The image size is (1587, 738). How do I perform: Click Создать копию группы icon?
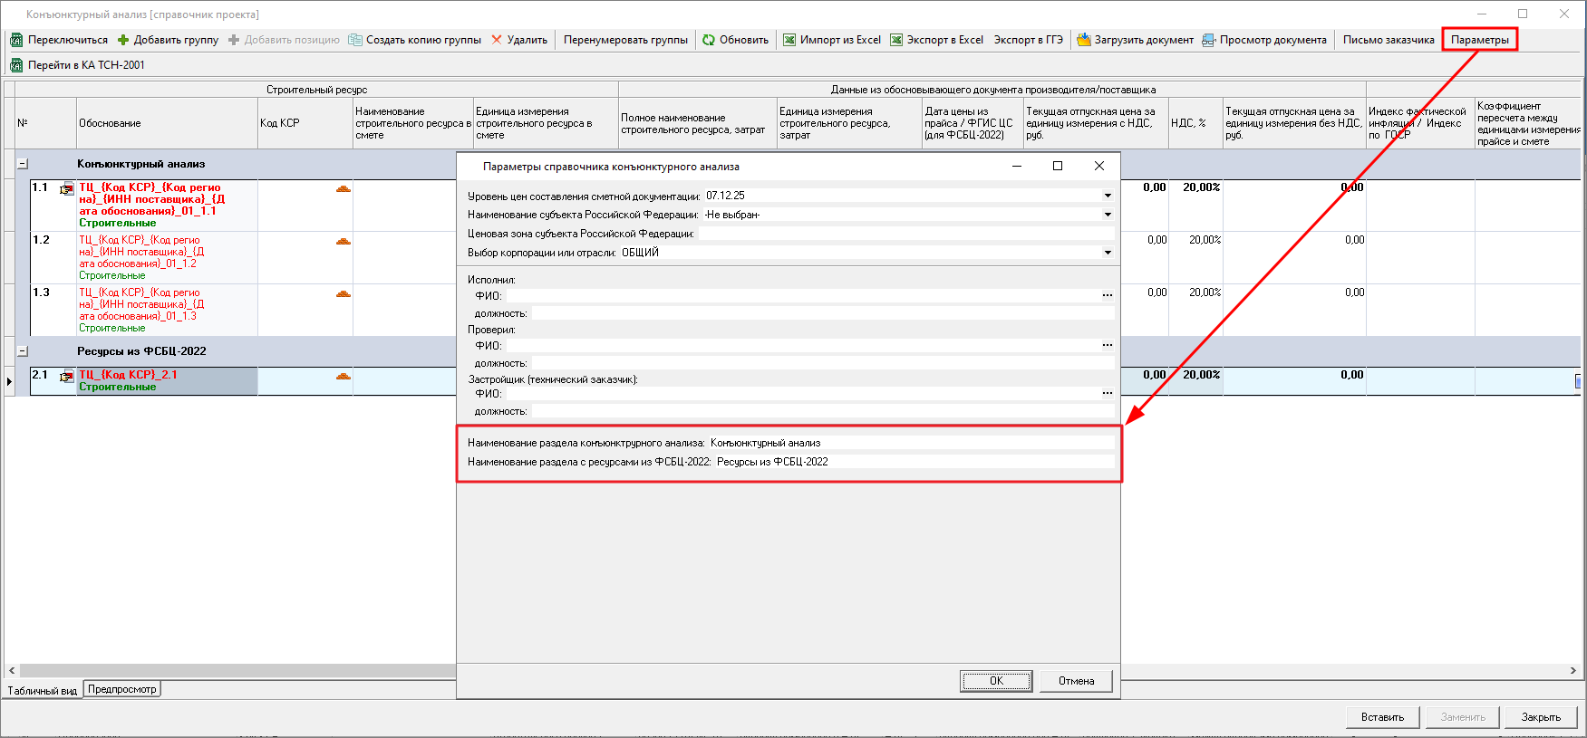click(x=356, y=40)
